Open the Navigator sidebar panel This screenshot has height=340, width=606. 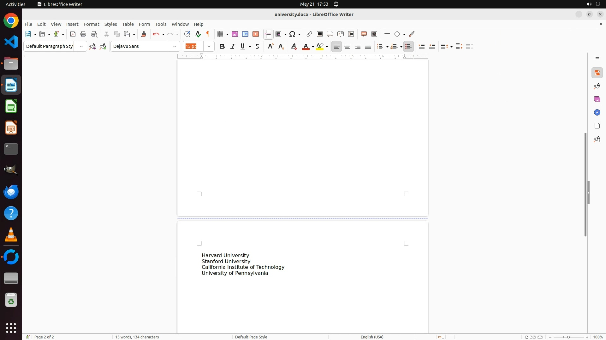[x=597, y=113]
